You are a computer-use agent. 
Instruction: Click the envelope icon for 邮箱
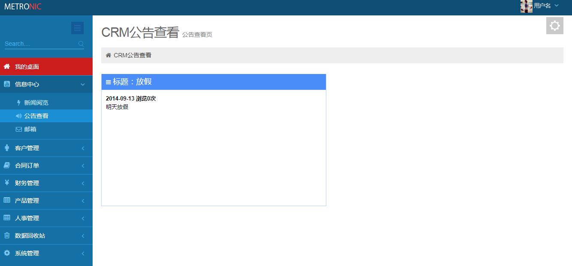19,129
